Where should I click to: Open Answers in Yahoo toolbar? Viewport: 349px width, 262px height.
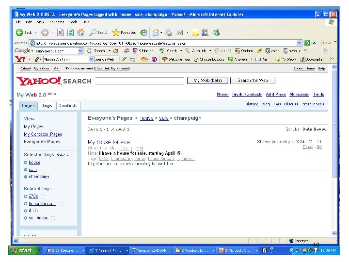point(238,59)
